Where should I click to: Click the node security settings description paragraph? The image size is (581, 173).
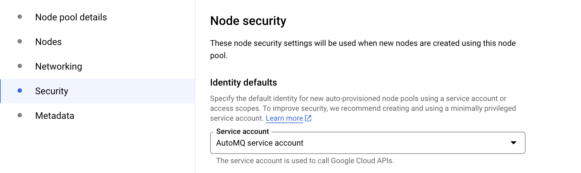[363, 49]
